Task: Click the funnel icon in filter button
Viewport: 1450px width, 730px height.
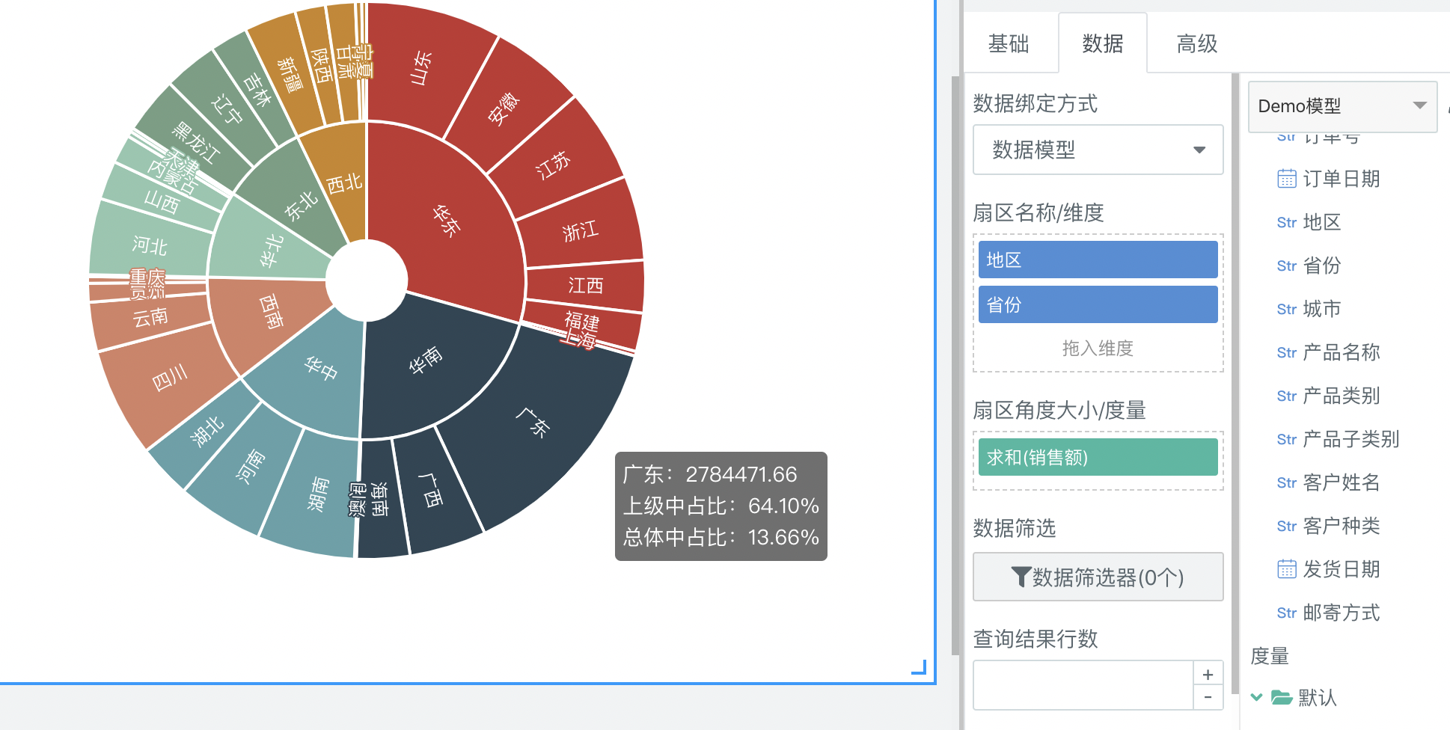Action: coord(1021,577)
